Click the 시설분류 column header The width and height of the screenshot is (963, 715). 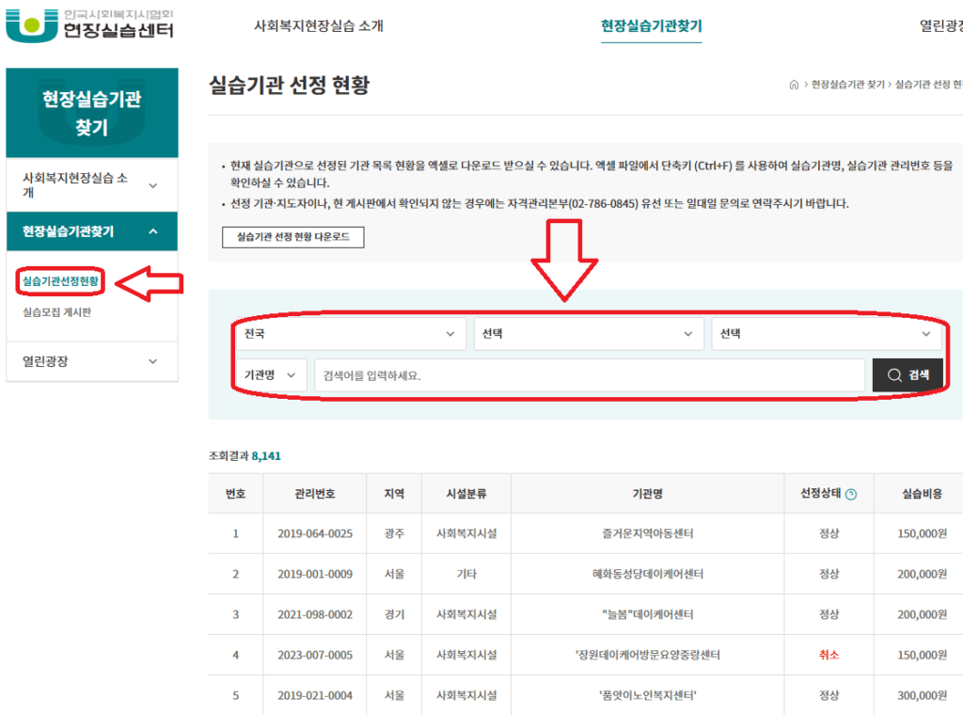(466, 494)
